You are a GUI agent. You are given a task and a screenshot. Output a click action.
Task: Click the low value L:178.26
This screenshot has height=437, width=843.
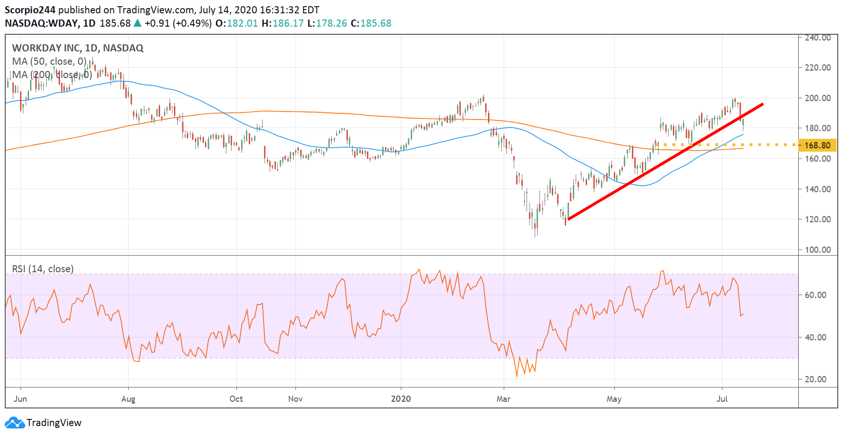click(327, 23)
